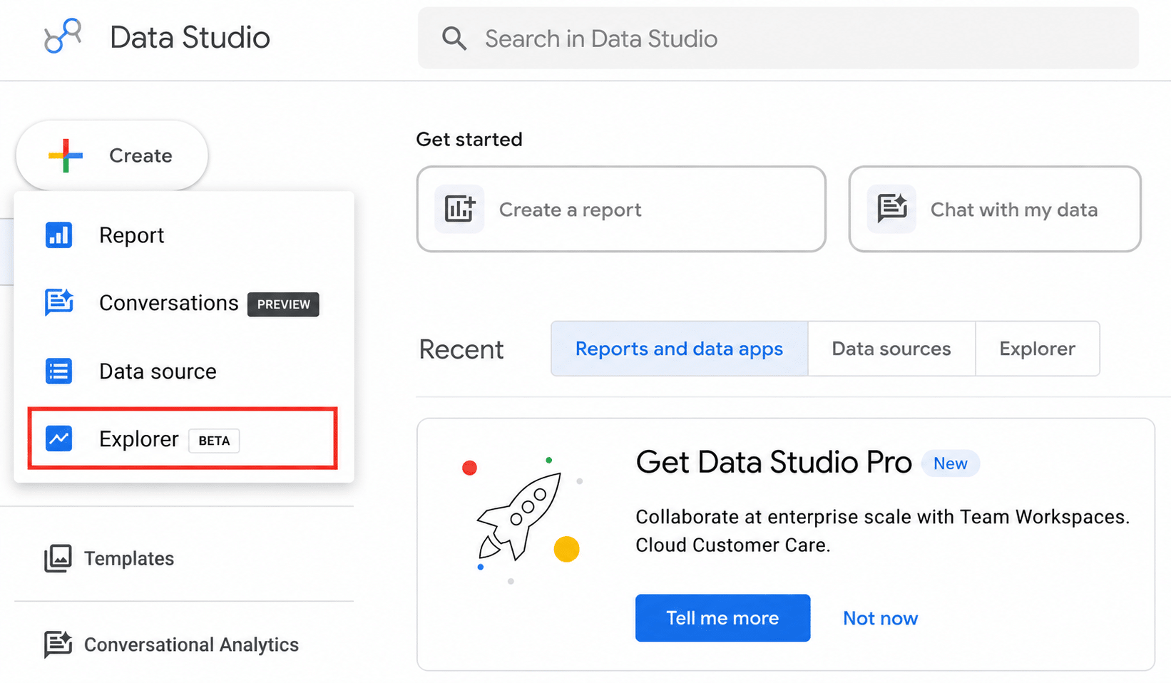Choose Report from the Create menu
1171x683 pixels.
[184, 235]
